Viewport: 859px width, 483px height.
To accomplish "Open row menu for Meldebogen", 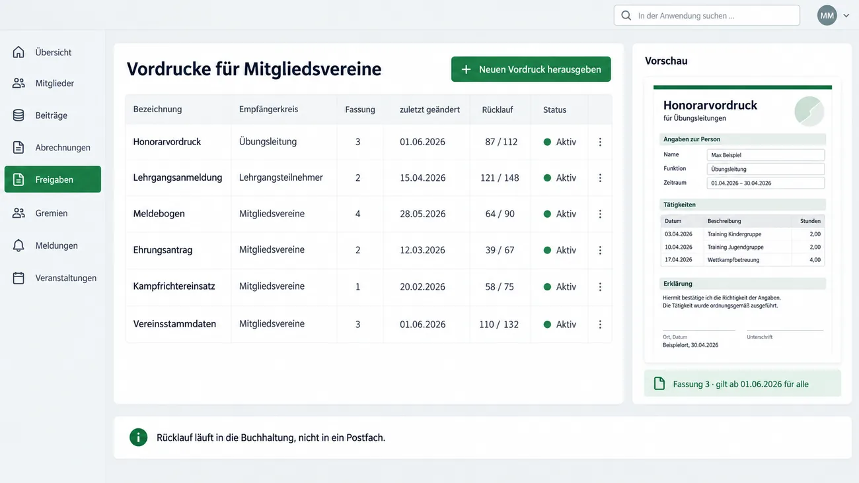I will (600, 214).
